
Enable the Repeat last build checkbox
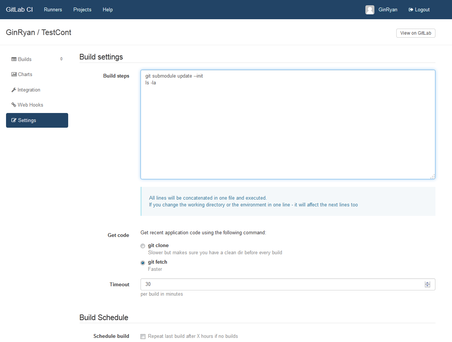(x=143, y=337)
